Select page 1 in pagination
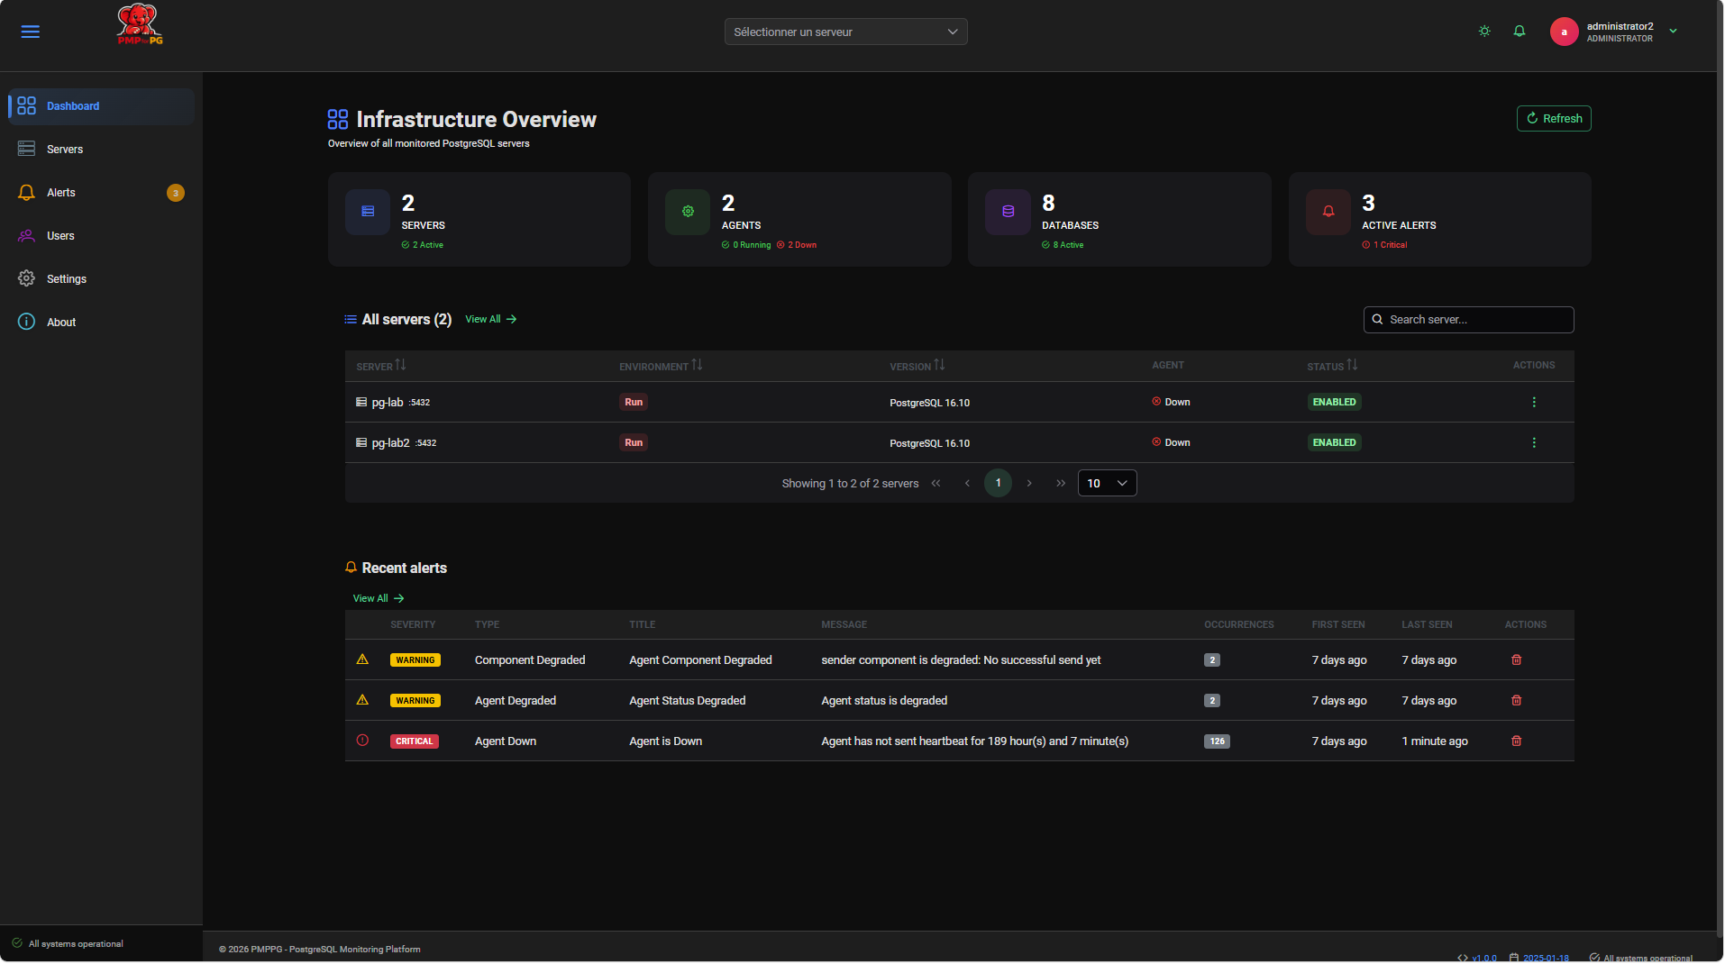The width and height of the screenshot is (1725, 964). [998, 484]
